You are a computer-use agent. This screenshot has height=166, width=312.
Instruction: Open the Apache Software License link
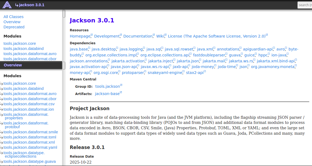(x=217, y=36)
